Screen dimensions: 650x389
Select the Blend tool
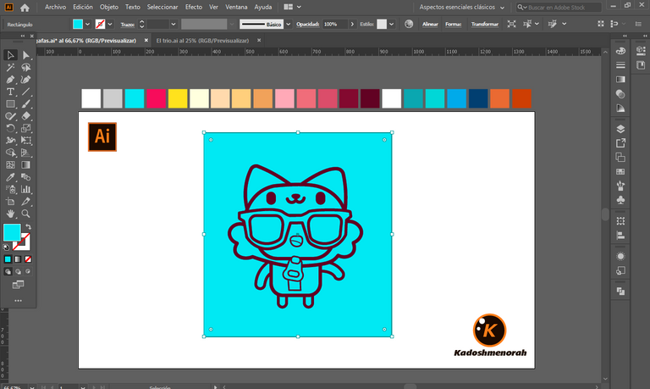[25, 177]
